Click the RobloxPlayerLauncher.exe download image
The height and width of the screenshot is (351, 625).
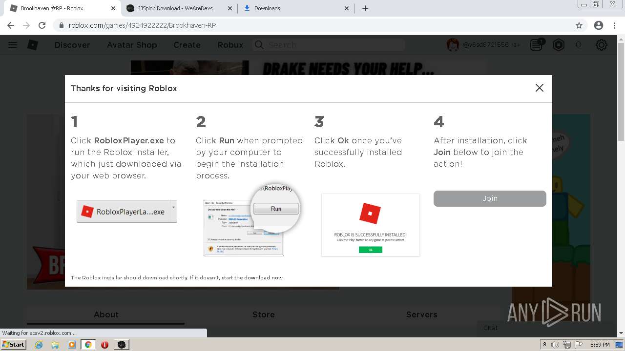click(x=127, y=212)
